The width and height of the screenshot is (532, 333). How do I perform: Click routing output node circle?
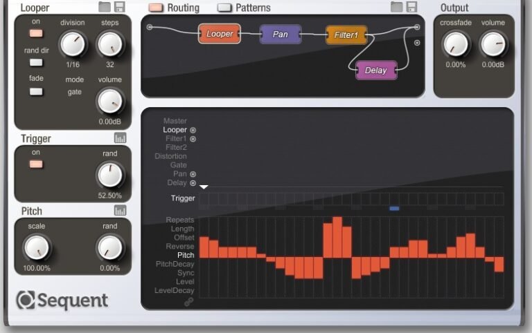pos(417,27)
